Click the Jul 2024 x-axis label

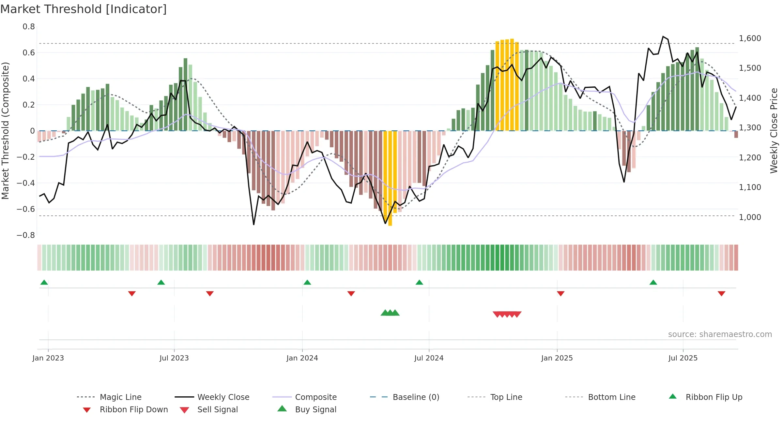[429, 358]
